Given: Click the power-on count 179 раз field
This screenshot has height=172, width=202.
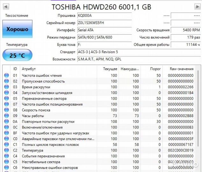Looking at the screenshot, I should [x=186, y=37].
